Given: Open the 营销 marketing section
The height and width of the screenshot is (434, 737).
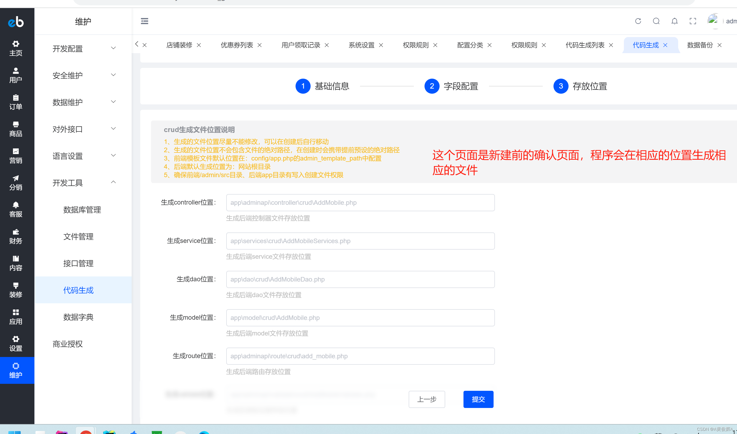Looking at the screenshot, I should coord(16,156).
